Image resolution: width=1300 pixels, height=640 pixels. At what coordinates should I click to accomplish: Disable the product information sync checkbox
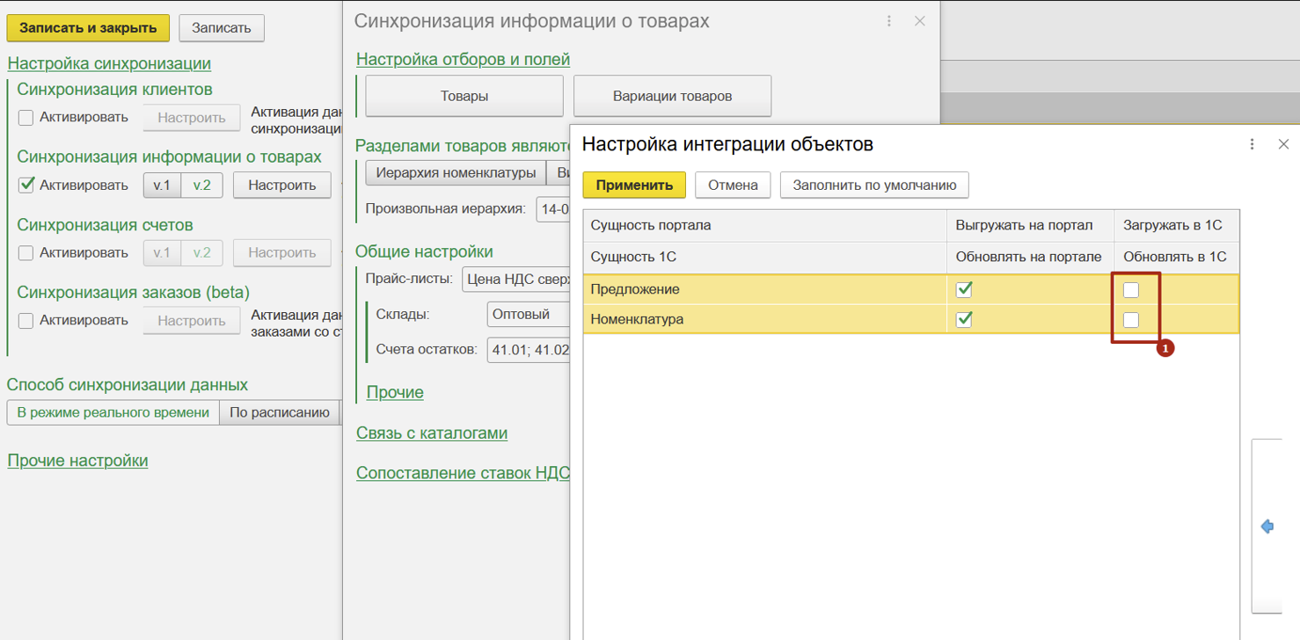[26, 185]
